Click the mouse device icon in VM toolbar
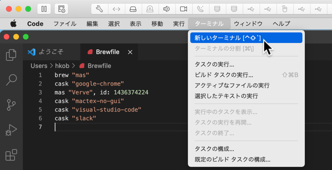 285,9
